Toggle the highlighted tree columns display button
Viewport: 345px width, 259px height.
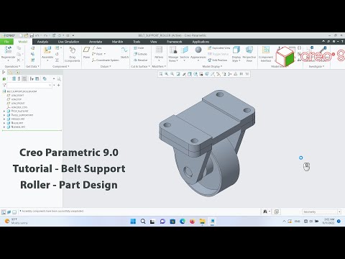tap(24, 78)
